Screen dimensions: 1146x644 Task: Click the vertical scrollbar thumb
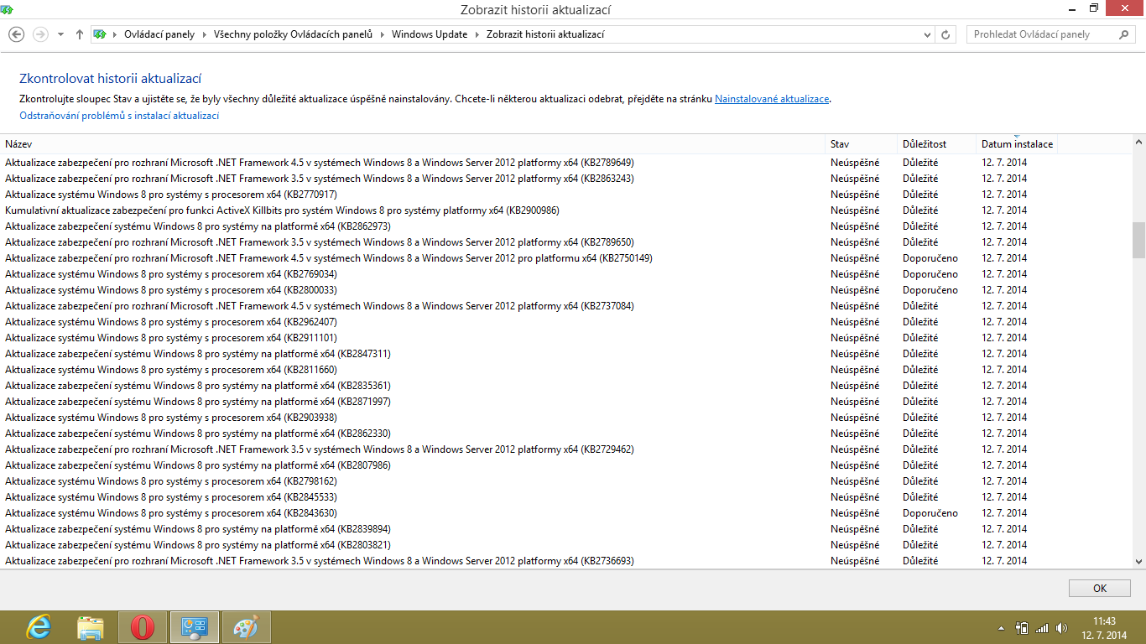coord(1138,240)
